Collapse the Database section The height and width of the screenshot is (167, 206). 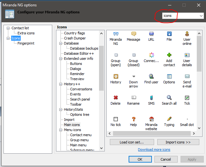click(x=60, y=44)
